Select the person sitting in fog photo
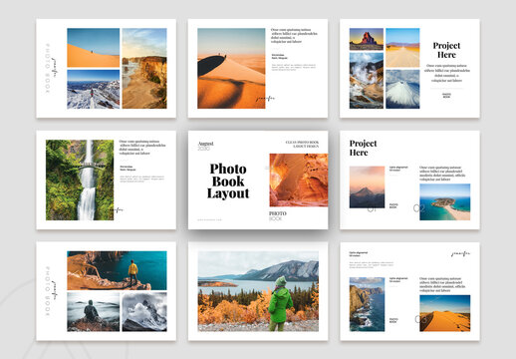The width and height of the screenshot is (516, 359). 94,312
